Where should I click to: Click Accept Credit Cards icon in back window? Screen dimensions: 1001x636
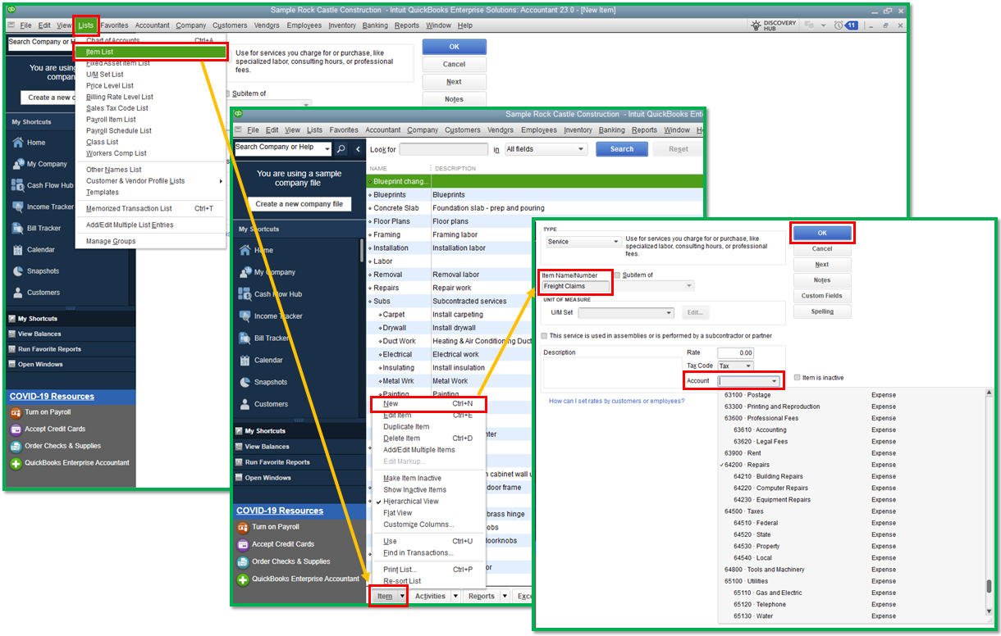[16, 429]
